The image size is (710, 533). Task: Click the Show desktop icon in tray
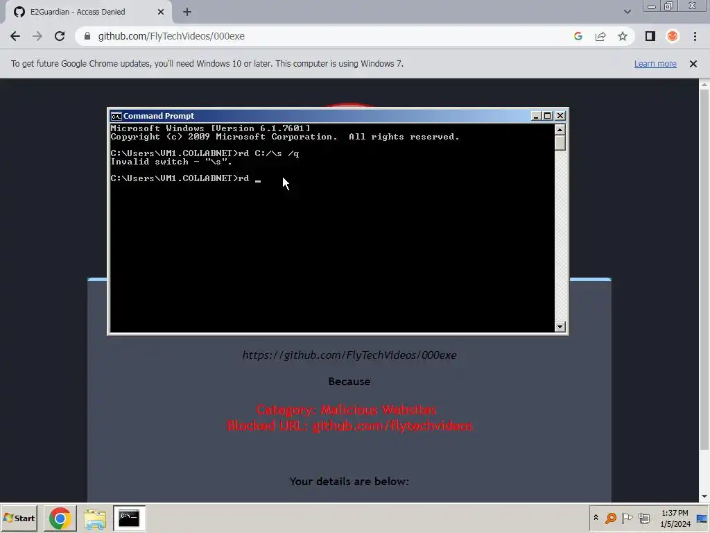(x=702, y=518)
